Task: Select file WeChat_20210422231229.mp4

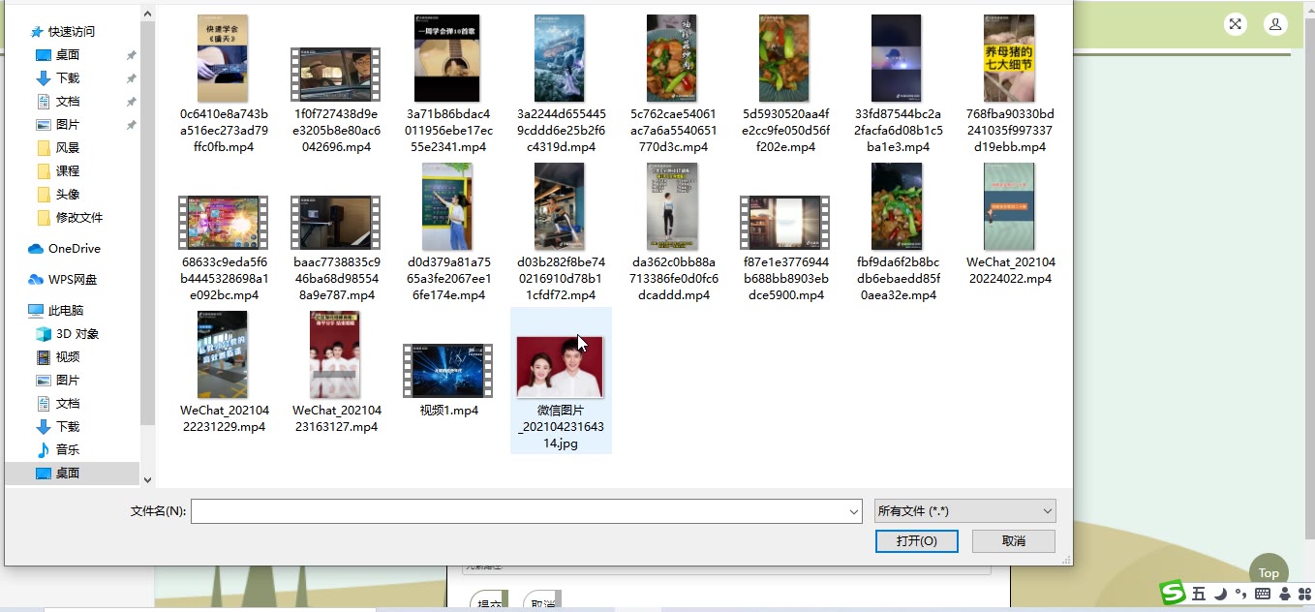Action: coord(223,372)
